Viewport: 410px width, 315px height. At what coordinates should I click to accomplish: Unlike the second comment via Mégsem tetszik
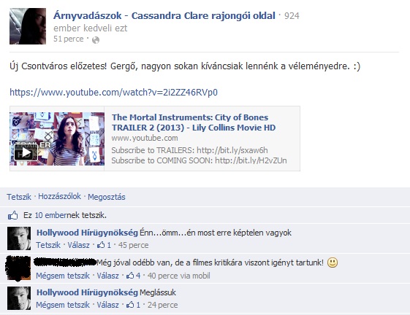[63, 276]
